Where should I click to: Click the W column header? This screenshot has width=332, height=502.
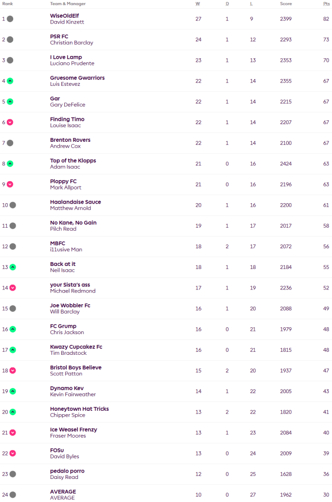(x=198, y=4)
